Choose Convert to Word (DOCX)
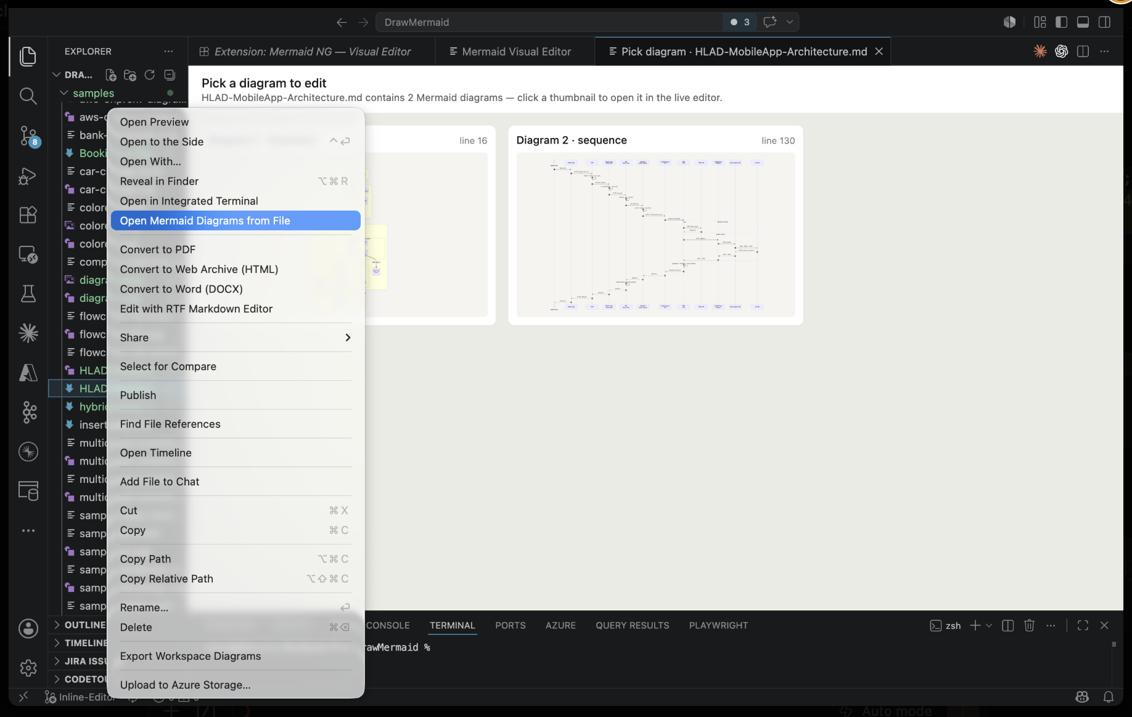1132x717 pixels. tap(236, 289)
